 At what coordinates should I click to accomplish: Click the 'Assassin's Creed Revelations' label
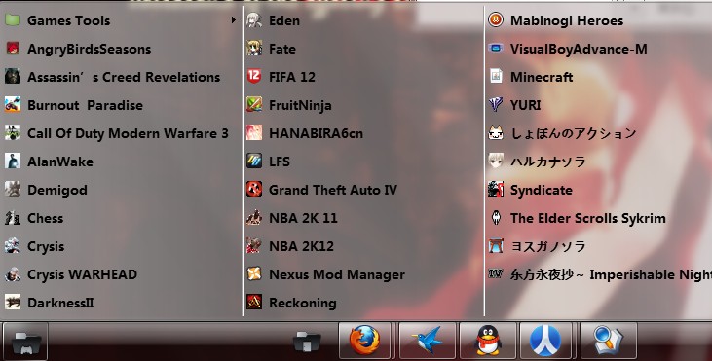click(x=124, y=77)
